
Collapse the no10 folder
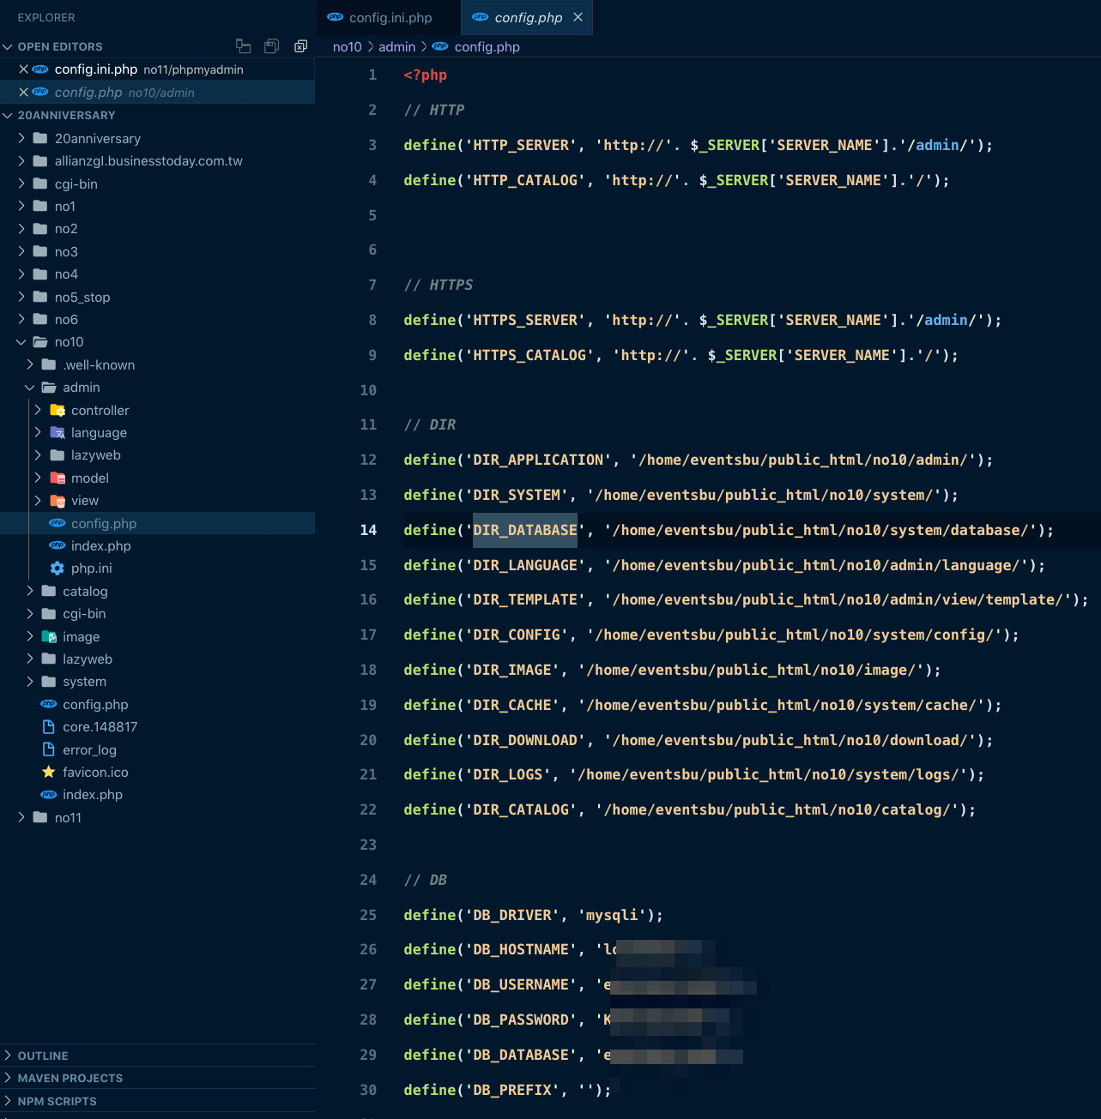tap(21, 341)
